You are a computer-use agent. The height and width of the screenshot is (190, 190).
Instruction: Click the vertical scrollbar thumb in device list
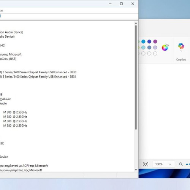136,78
